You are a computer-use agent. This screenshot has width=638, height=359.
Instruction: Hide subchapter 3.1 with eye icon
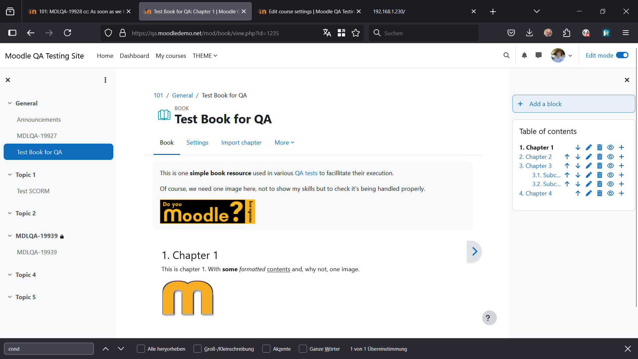pyautogui.click(x=610, y=175)
